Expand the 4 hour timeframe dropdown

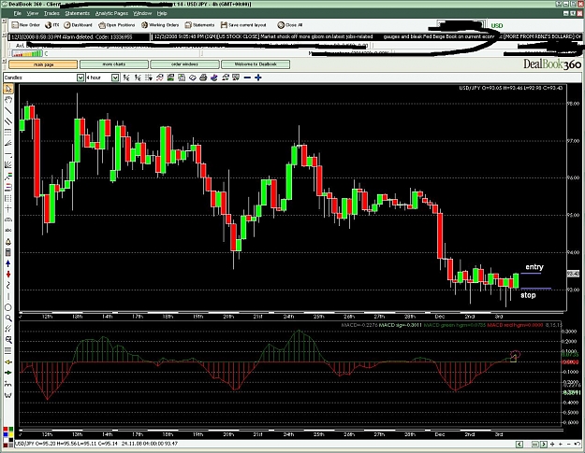point(115,78)
